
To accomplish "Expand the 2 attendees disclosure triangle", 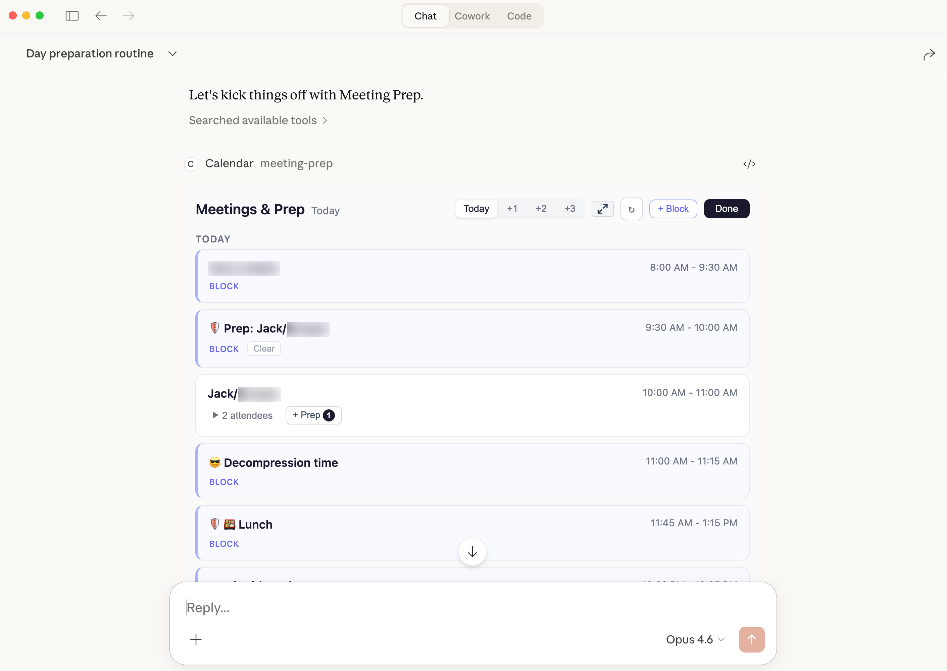I will (215, 415).
